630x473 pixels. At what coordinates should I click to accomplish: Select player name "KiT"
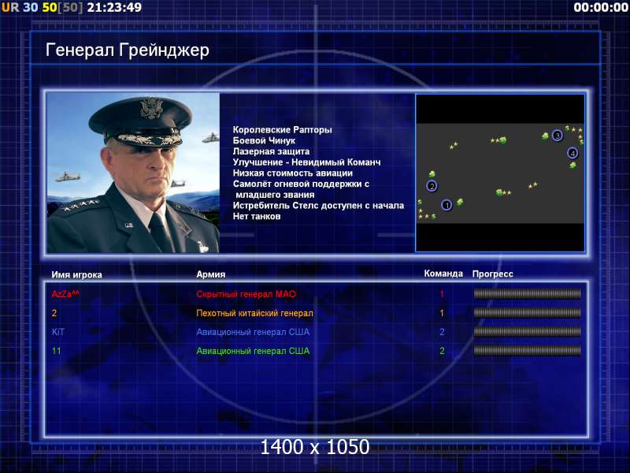point(57,332)
